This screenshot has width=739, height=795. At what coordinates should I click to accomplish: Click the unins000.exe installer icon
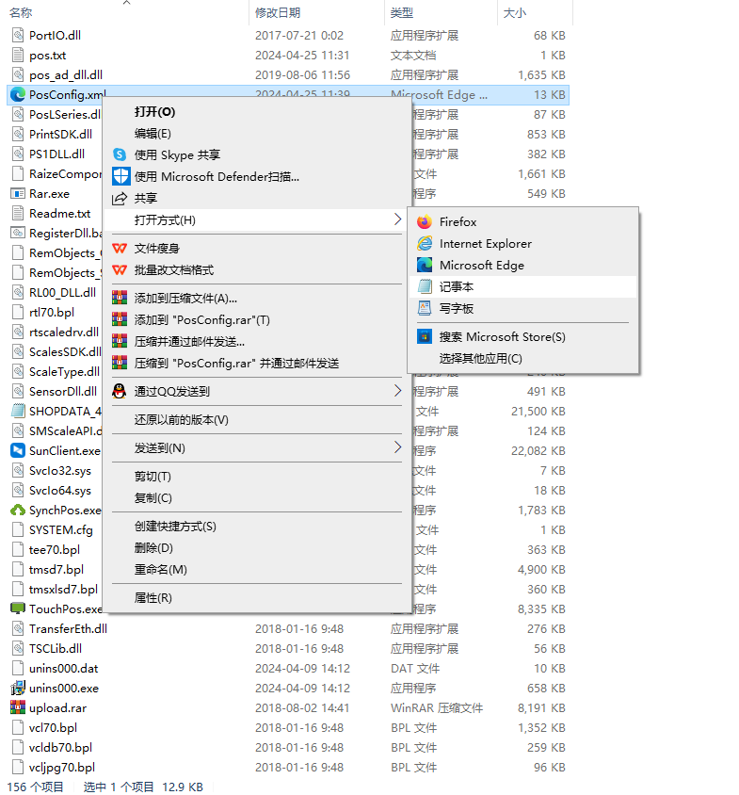click(x=18, y=688)
